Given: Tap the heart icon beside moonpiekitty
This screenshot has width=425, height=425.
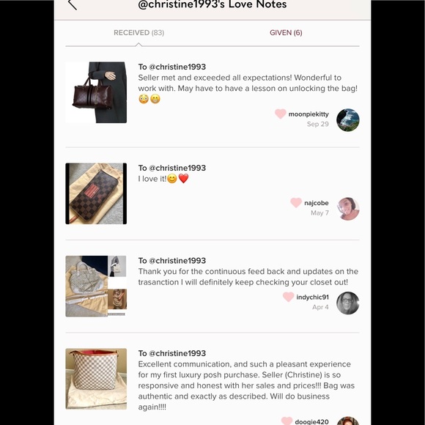Looking at the screenshot, I should [280, 114].
